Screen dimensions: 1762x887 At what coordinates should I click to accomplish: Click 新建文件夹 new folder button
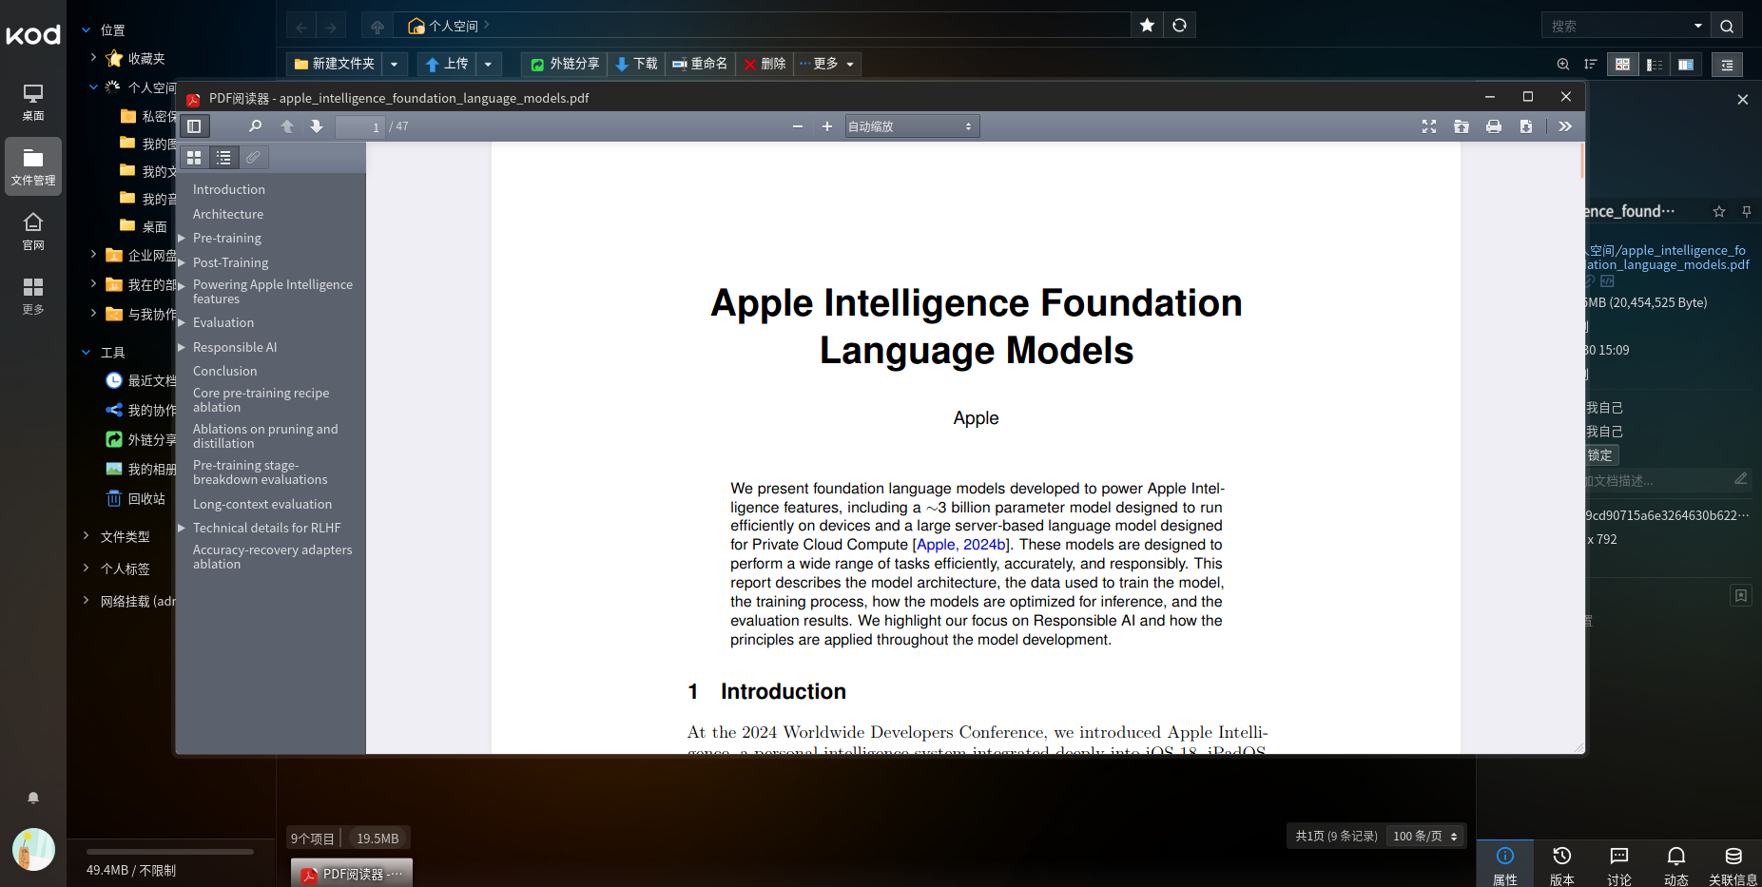click(x=334, y=64)
